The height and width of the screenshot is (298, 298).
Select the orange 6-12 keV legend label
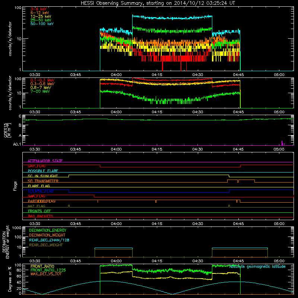(40, 13)
